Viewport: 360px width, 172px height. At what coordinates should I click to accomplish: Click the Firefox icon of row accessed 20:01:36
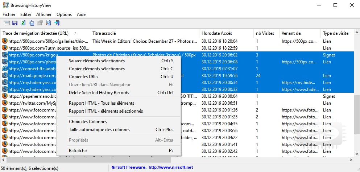[5, 110]
